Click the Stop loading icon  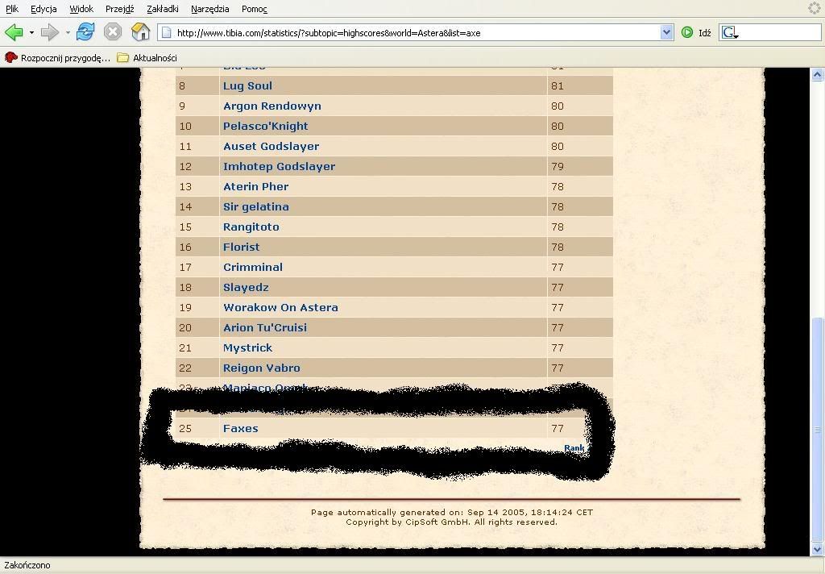click(113, 32)
